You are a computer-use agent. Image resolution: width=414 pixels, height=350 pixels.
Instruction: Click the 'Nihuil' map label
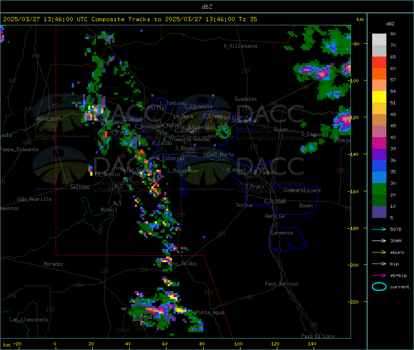[x=109, y=210]
